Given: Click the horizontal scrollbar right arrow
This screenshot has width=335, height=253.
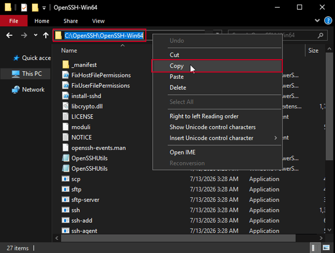Looking at the screenshot, I should pyautogui.click(x=321, y=238).
